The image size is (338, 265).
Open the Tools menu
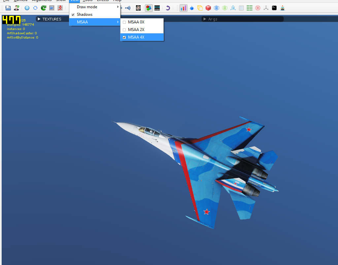pyautogui.click(x=87, y=1)
